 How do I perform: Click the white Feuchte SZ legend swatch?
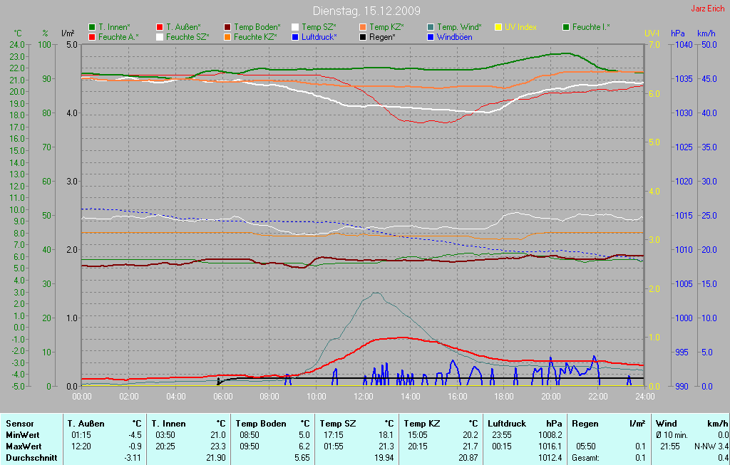(x=160, y=37)
